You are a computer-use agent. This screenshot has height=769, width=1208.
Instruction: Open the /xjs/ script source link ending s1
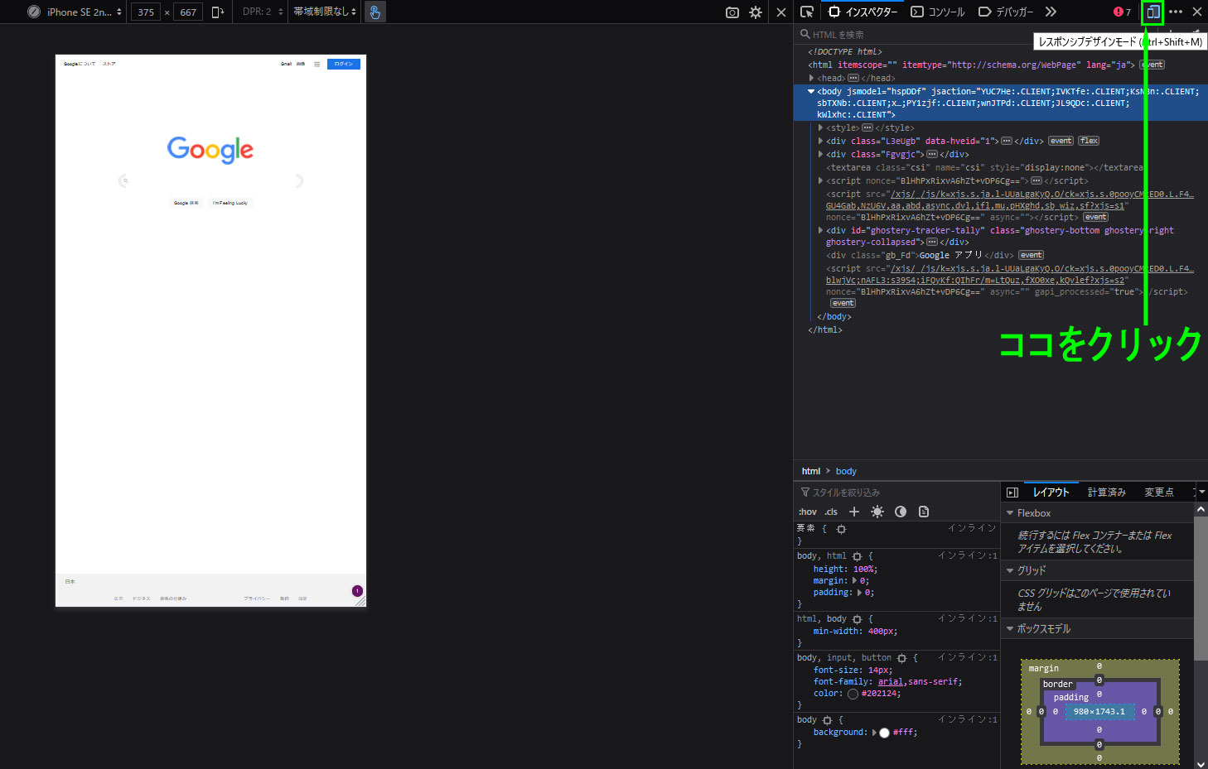(x=1009, y=199)
